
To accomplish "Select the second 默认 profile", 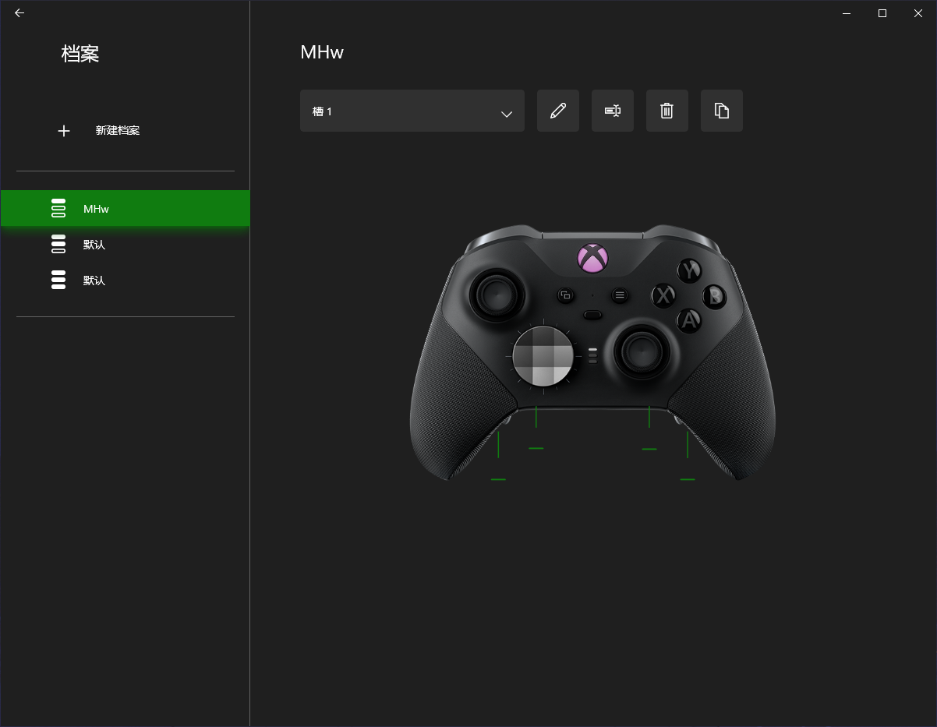I will pyautogui.click(x=126, y=280).
